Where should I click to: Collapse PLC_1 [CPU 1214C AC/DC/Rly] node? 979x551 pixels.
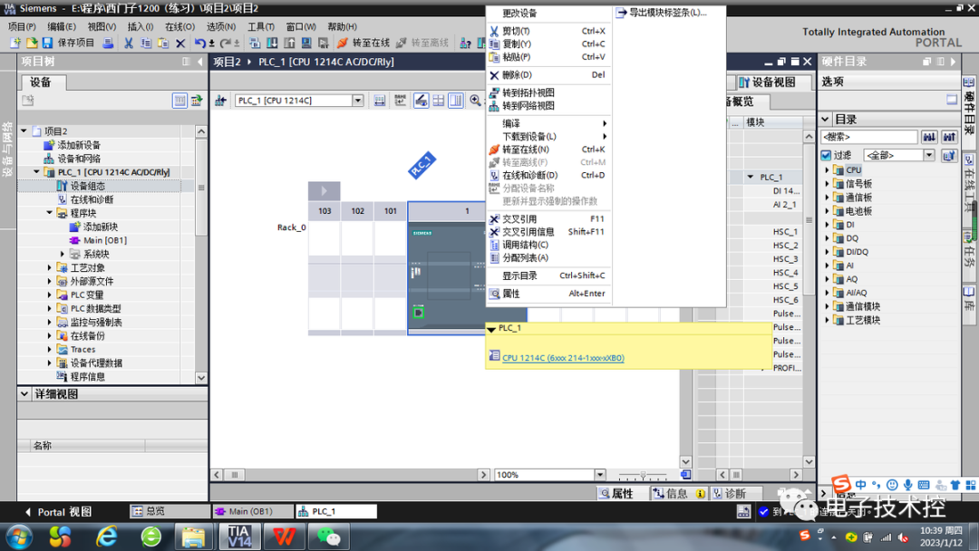coord(36,171)
